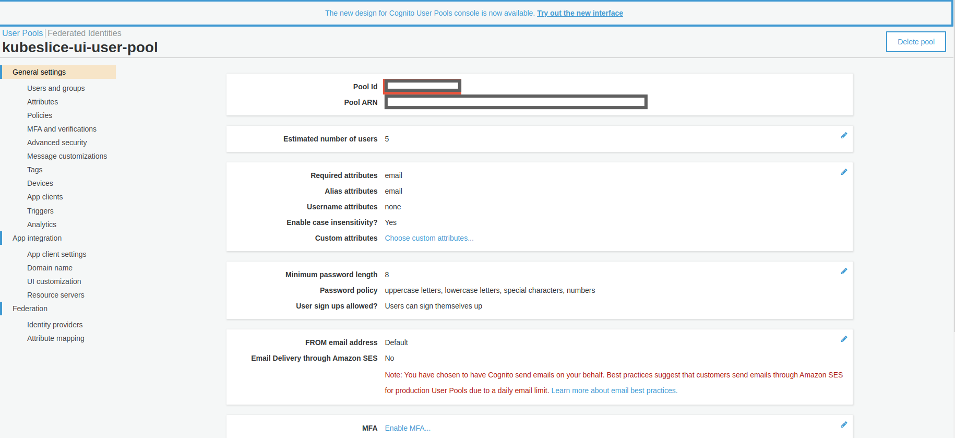This screenshot has width=955, height=438.
Task: Edit the estimated number of users section
Action: point(844,136)
